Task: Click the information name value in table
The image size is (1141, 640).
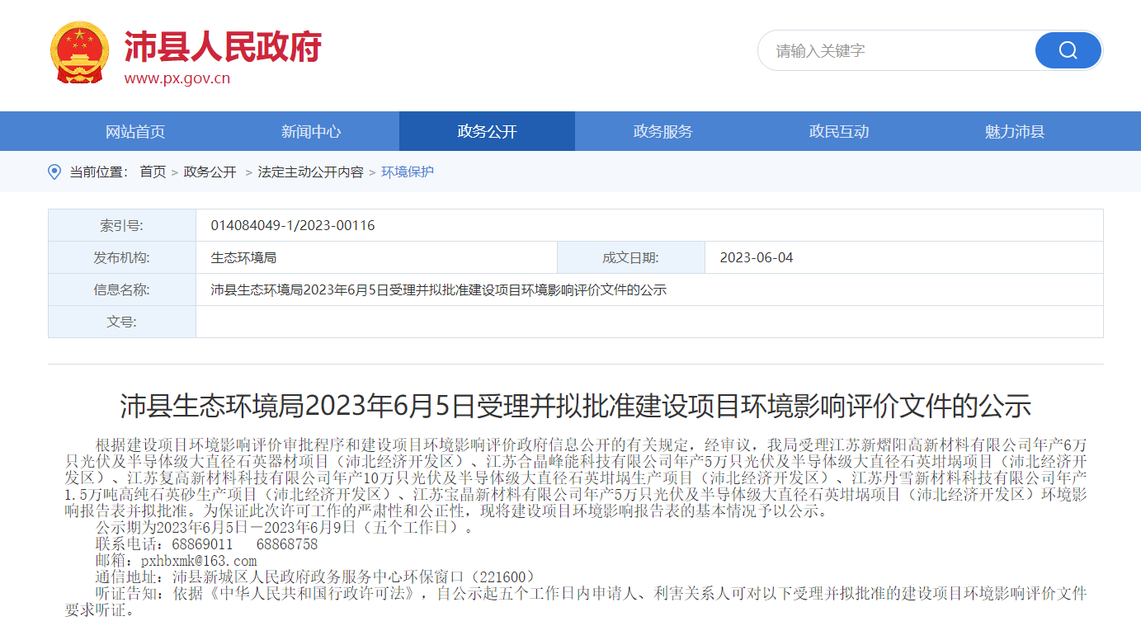Action: pos(439,289)
